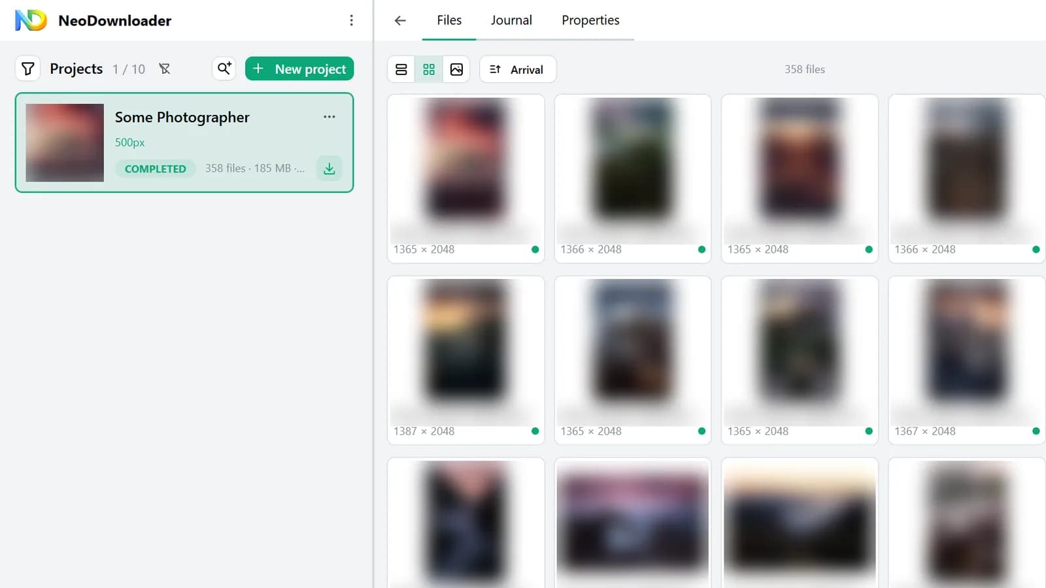This screenshot has height=588, width=1046.
Task: Click green status dot on 1387 × 2048 file
Action: 535,431
